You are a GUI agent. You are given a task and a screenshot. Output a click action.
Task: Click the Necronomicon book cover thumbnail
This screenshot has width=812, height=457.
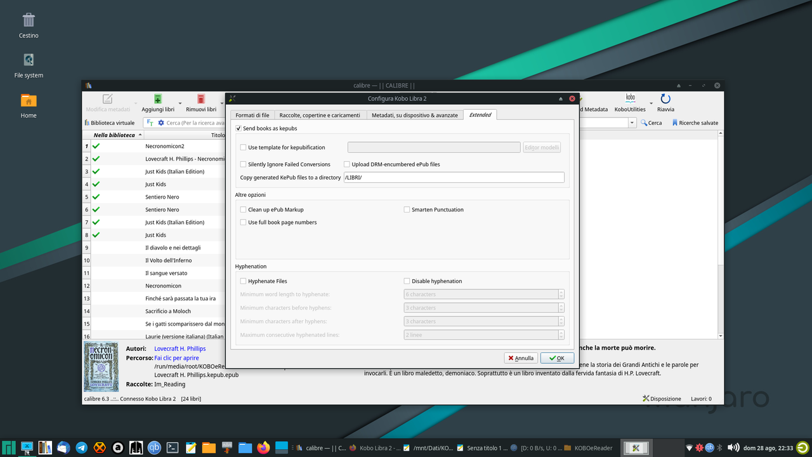[x=101, y=368]
